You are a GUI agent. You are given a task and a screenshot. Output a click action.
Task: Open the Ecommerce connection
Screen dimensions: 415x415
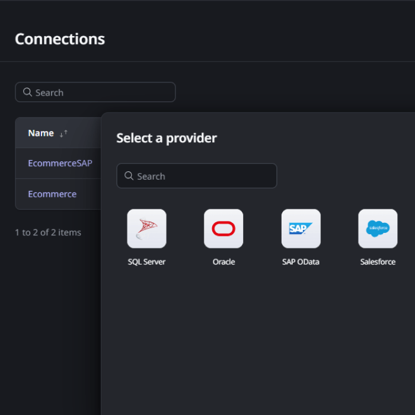tap(52, 194)
